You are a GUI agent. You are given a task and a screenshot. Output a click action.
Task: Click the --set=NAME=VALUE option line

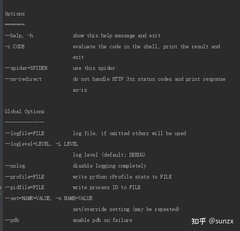49,198
